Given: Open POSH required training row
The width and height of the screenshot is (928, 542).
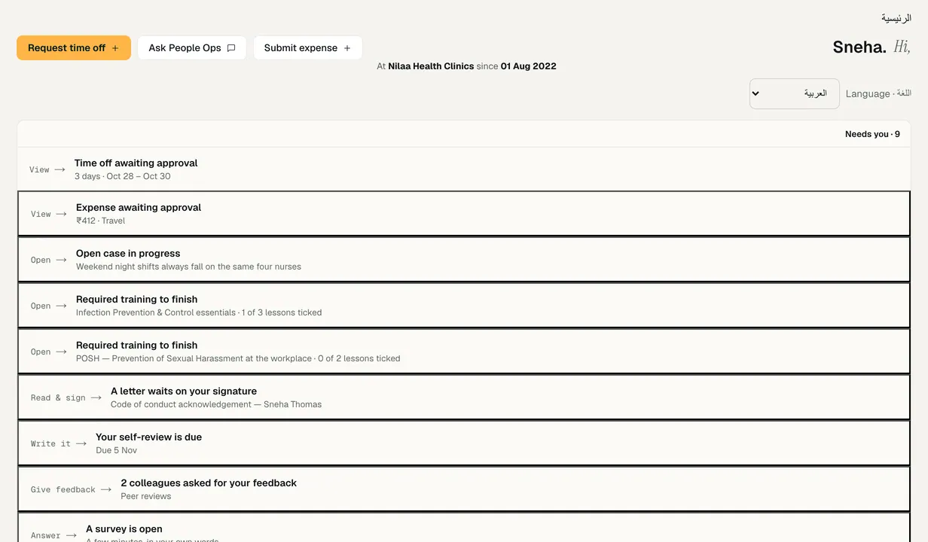Looking at the screenshot, I should click(464, 352).
